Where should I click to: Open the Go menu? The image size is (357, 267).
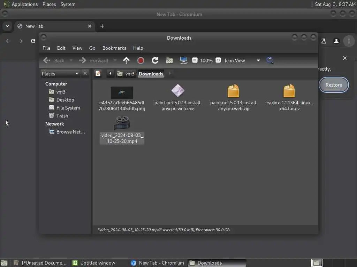tap(92, 48)
